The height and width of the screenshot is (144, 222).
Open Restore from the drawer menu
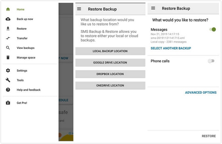[22, 29]
